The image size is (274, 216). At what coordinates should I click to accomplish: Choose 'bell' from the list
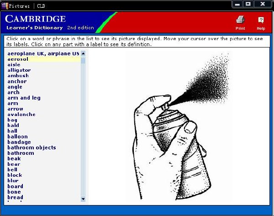point(12,170)
